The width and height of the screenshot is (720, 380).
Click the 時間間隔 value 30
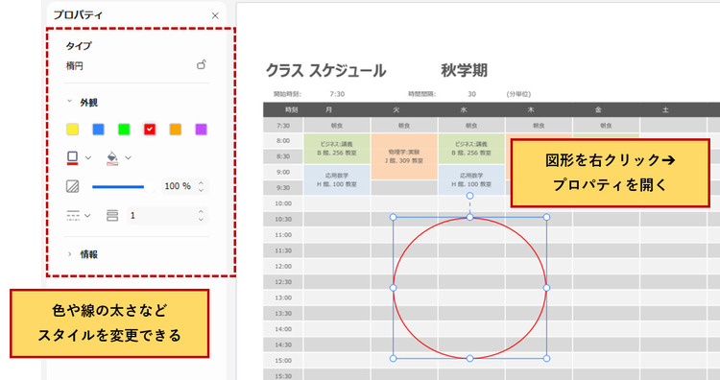(x=471, y=94)
